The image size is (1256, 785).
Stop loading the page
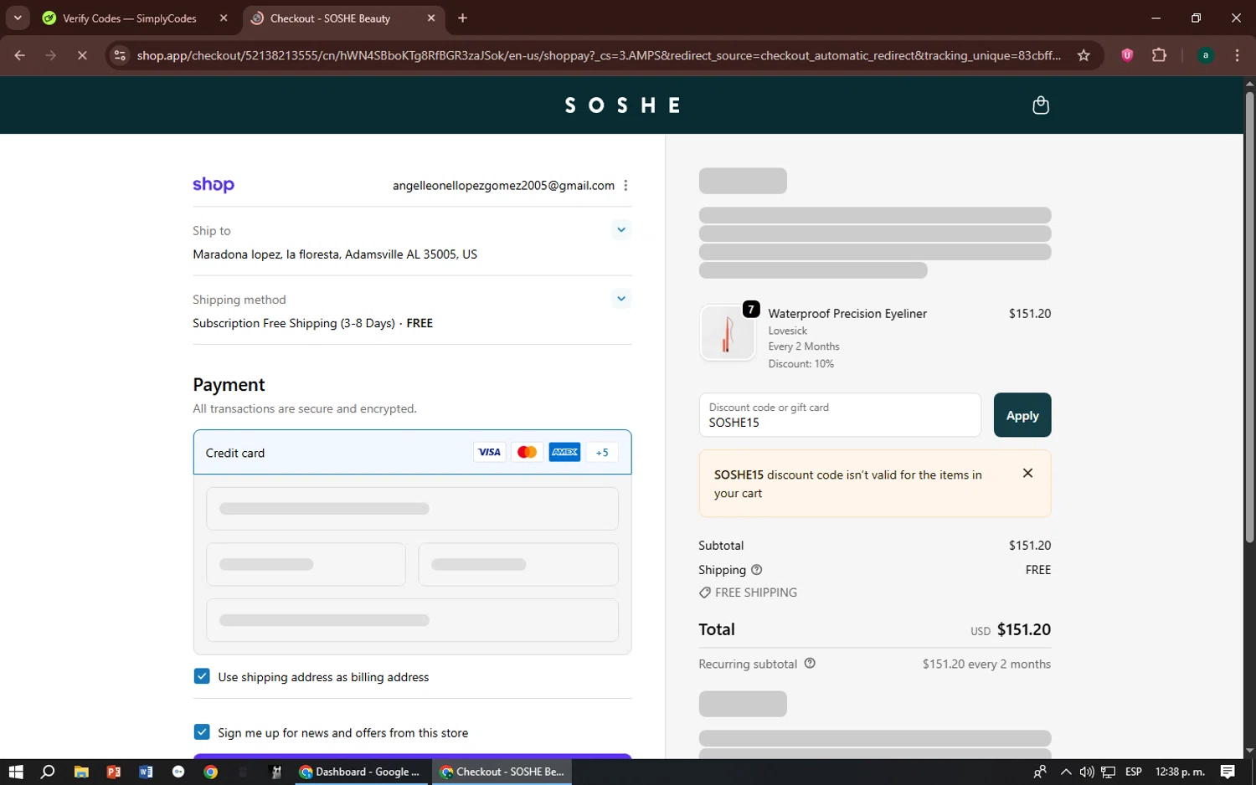[x=82, y=55]
